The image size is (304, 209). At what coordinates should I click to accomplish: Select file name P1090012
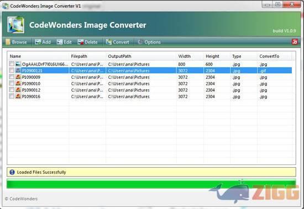31,90
